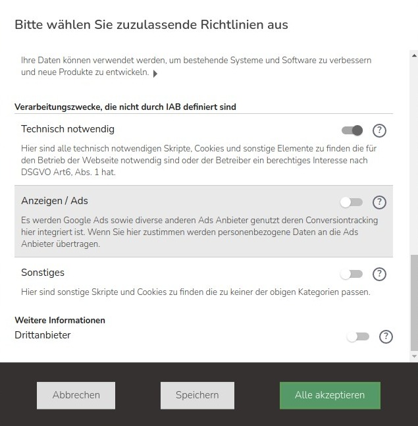This screenshot has height=426, width=418.
Task: Enable the Drittanbieter toggle
Action: (358, 336)
